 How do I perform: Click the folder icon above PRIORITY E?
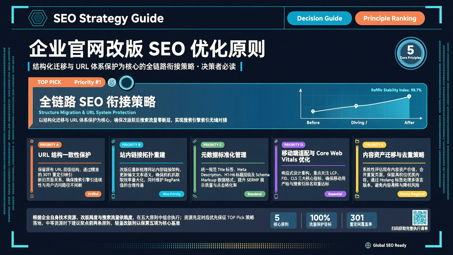coord(357,141)
